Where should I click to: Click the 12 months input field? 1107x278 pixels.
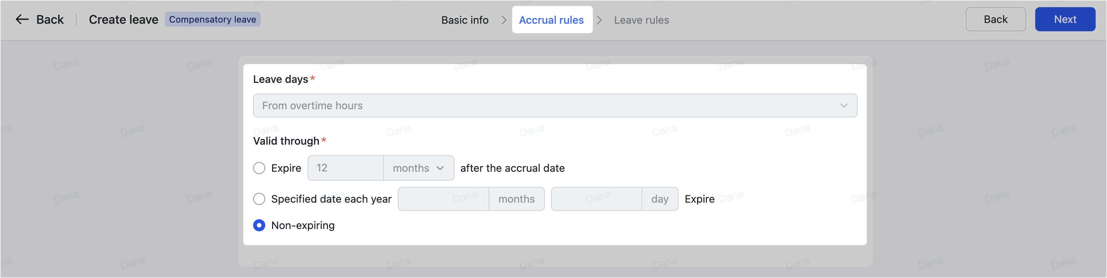pos(345,168)
